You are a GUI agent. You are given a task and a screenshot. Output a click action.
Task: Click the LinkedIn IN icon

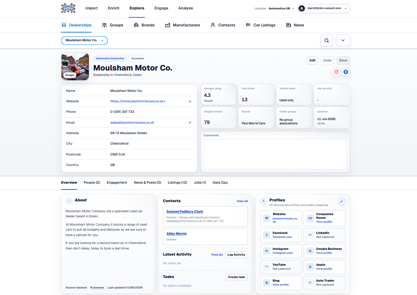(310, 235)
